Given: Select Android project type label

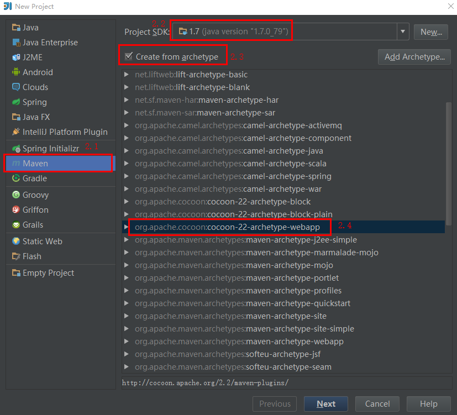Looking at the screenshot, I should pos(38,72).
